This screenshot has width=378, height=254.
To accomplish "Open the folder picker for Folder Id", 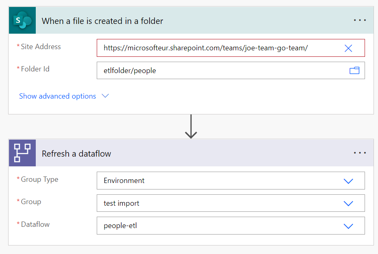I will click(354, 71).
